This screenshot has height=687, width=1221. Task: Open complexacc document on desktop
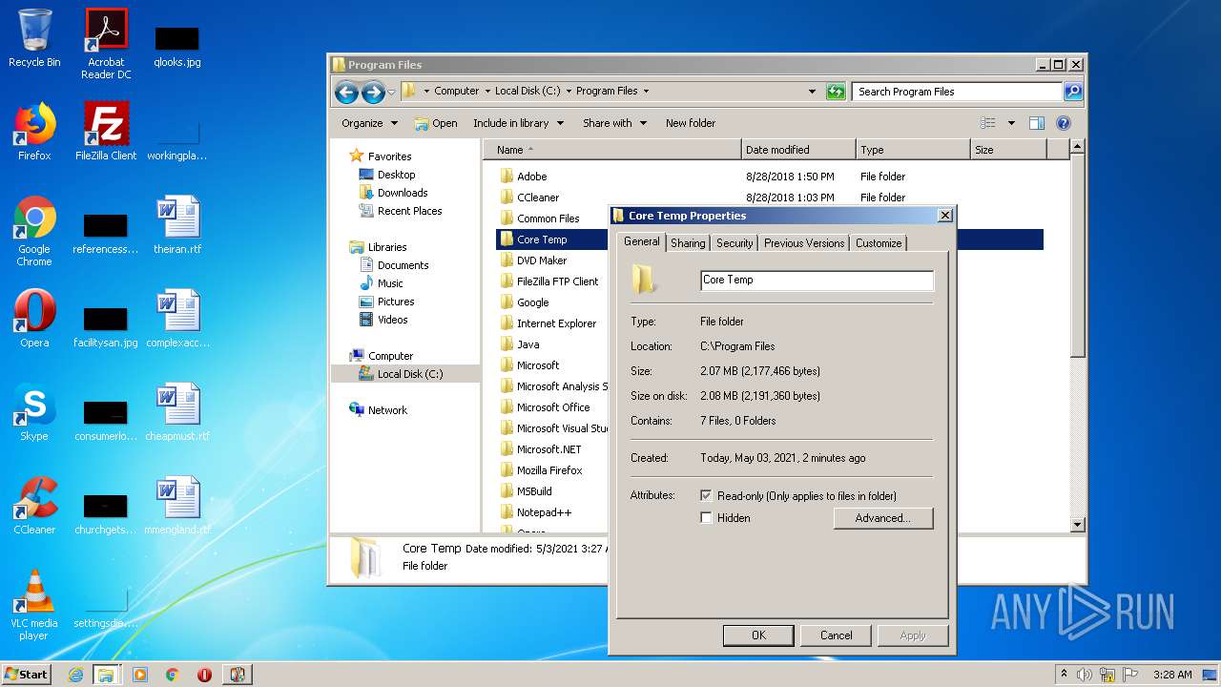(x=177, y=319)
